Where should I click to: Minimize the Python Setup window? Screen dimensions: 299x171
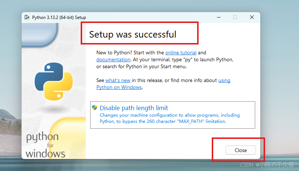tap(219, 18)
